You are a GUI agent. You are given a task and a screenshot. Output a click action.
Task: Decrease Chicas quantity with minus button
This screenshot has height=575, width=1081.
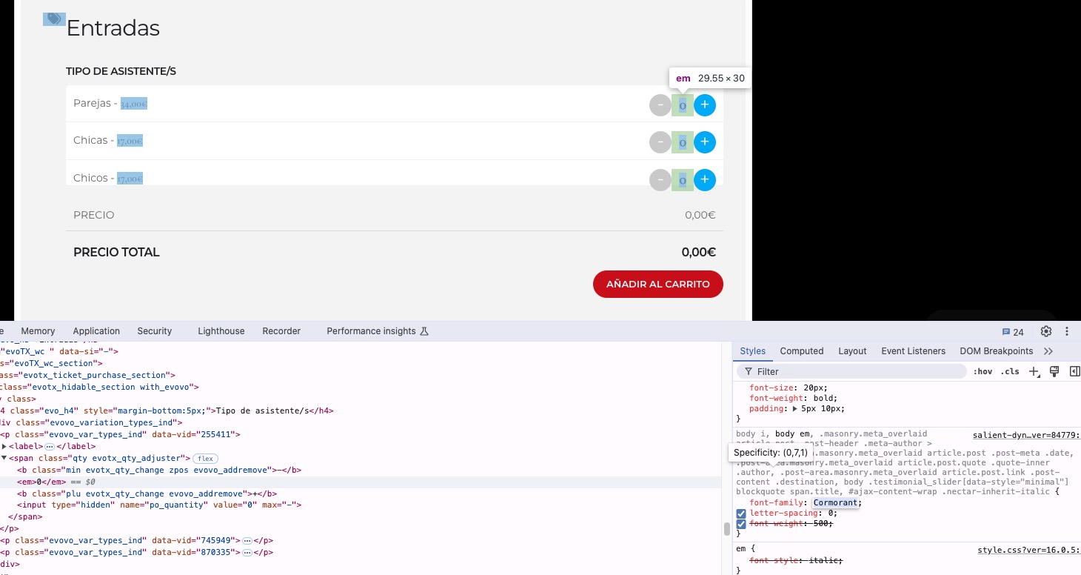pos(660,142)
